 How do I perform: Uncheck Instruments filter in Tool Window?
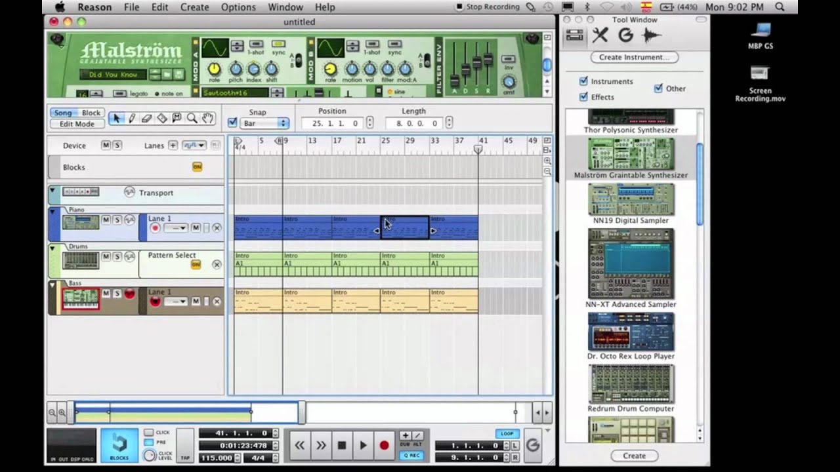pyautogui.click(x=583, y=81)
